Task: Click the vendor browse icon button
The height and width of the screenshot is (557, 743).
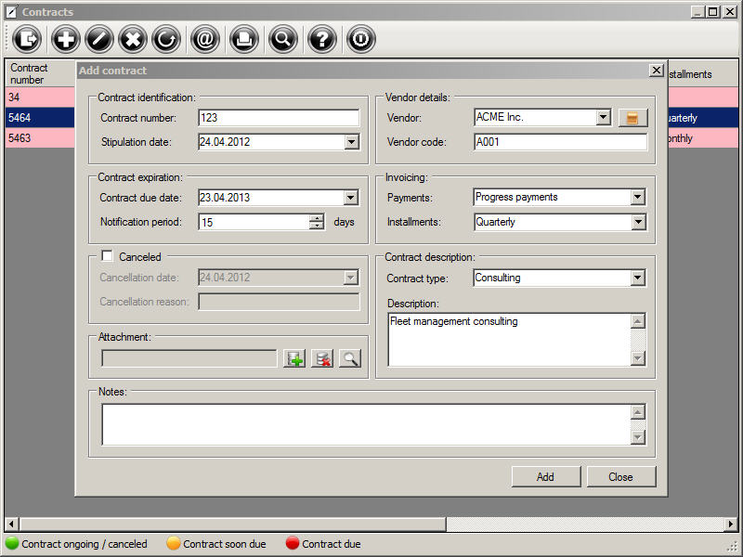Action: [x=632, y=118]
